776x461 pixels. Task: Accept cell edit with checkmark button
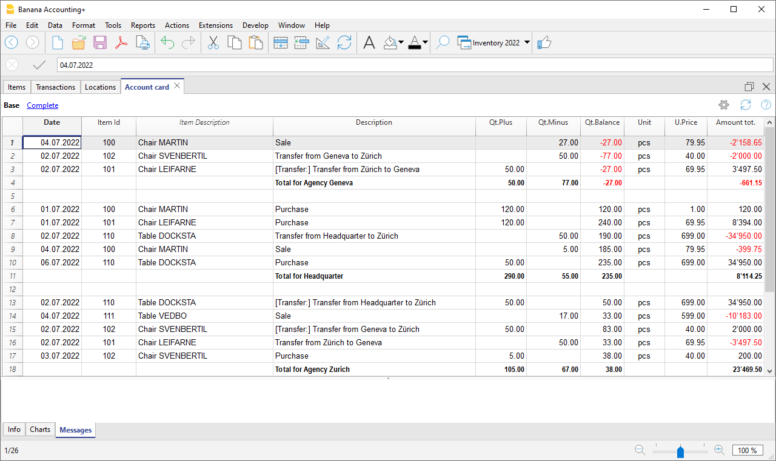click(39, 65)
